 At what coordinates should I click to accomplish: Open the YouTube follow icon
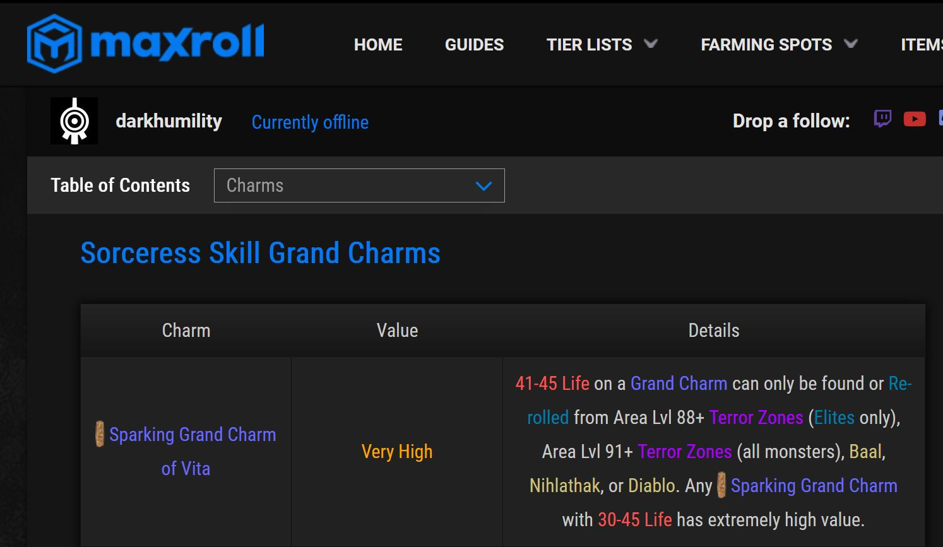915,119
